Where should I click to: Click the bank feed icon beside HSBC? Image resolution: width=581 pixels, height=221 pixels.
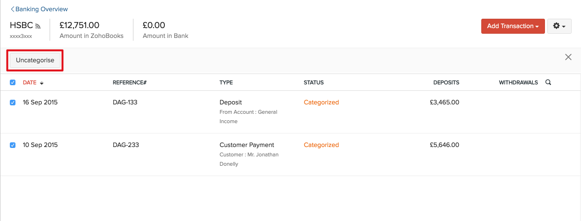click(x=38, y=27)
